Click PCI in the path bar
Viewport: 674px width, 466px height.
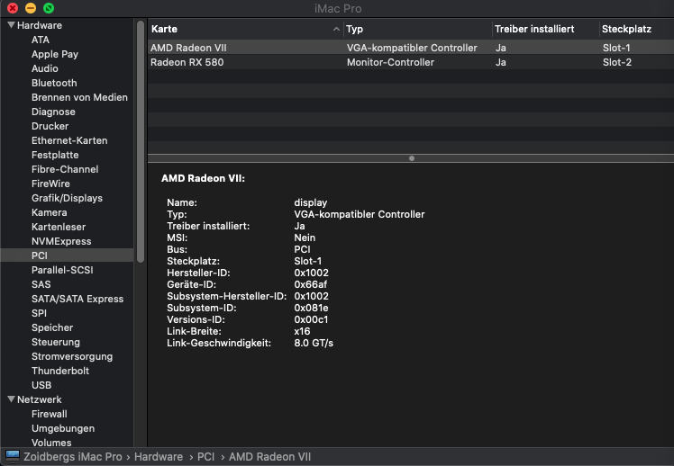pyautogui.click(x=206, y=457)
